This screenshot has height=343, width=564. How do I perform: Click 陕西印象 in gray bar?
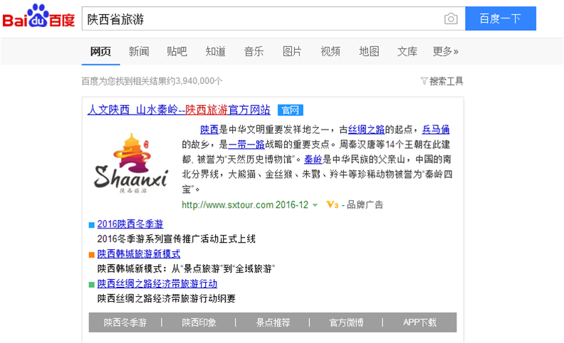[199, 322]
